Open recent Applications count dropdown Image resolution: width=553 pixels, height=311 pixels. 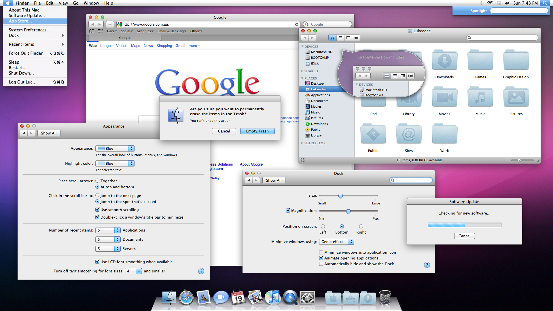[x=108, y=230]
